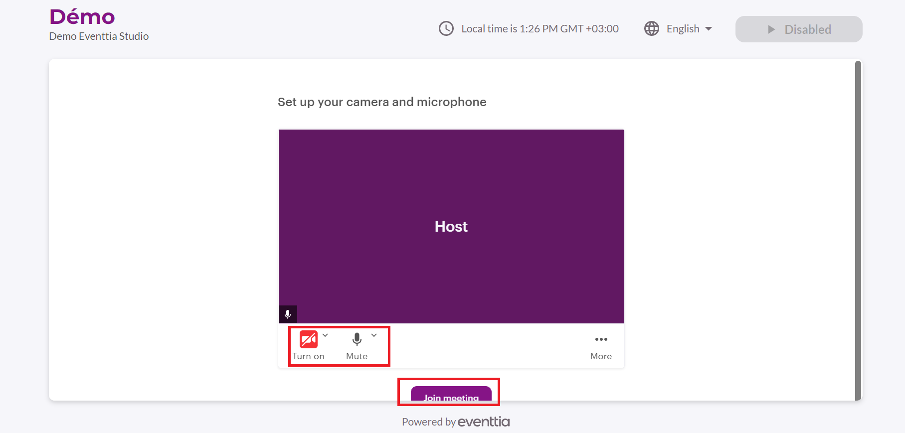Expand camera options chevron beside the camera icon
The image size is (905, 433).
pos(325,335)
